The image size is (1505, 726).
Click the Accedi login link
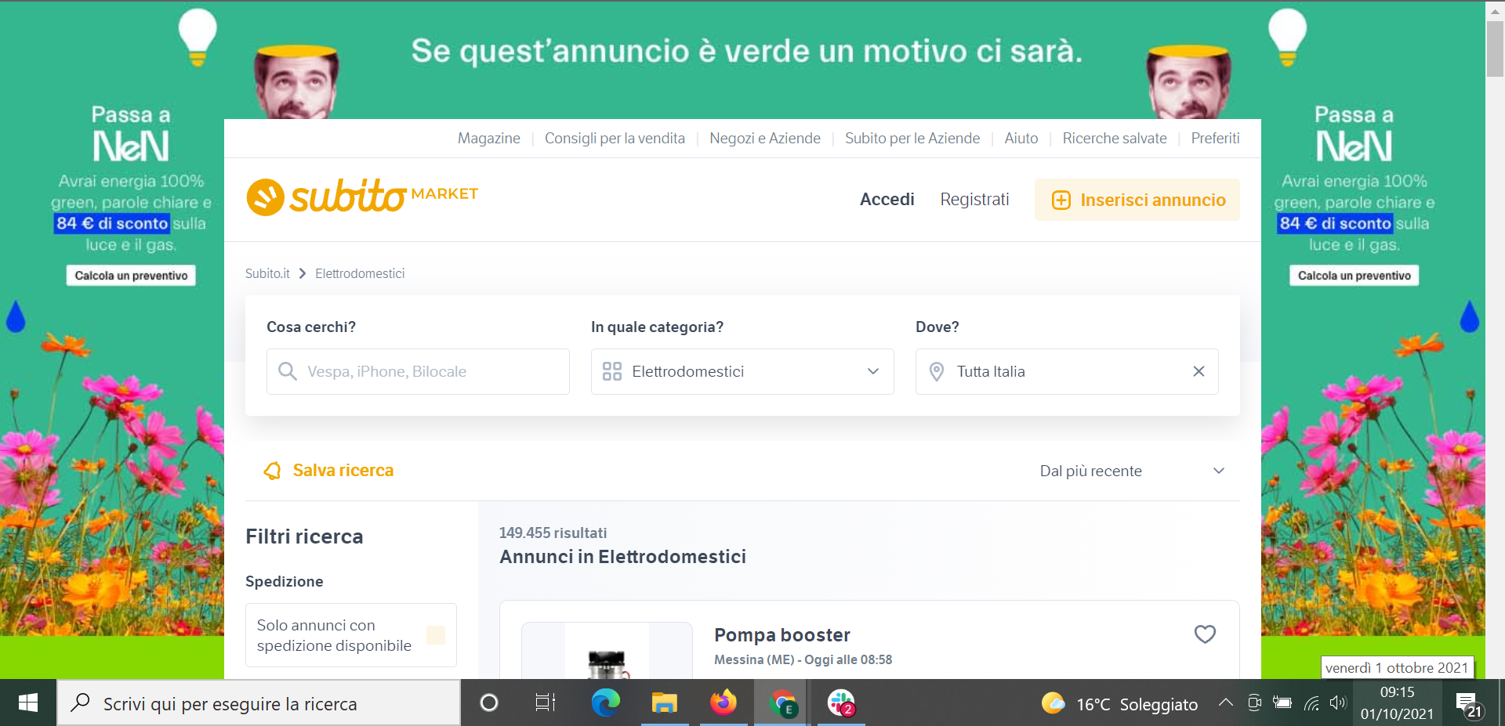[887, 200]
